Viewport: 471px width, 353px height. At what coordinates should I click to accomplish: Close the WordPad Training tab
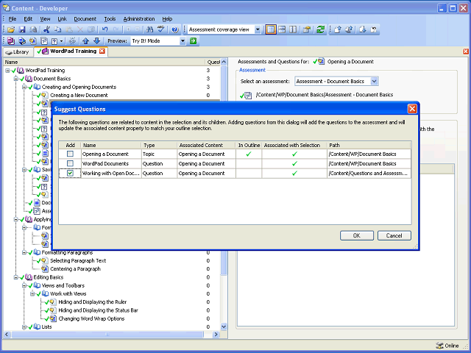click(102, 51)
